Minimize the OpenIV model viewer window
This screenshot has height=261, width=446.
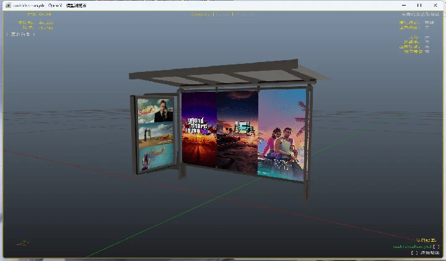pyautogui.click(x=404, y=5)
